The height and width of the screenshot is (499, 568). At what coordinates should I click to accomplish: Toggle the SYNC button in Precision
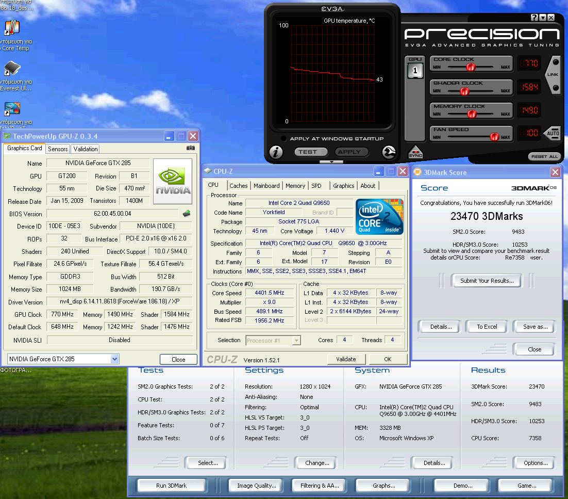click(x=415, y=152)
